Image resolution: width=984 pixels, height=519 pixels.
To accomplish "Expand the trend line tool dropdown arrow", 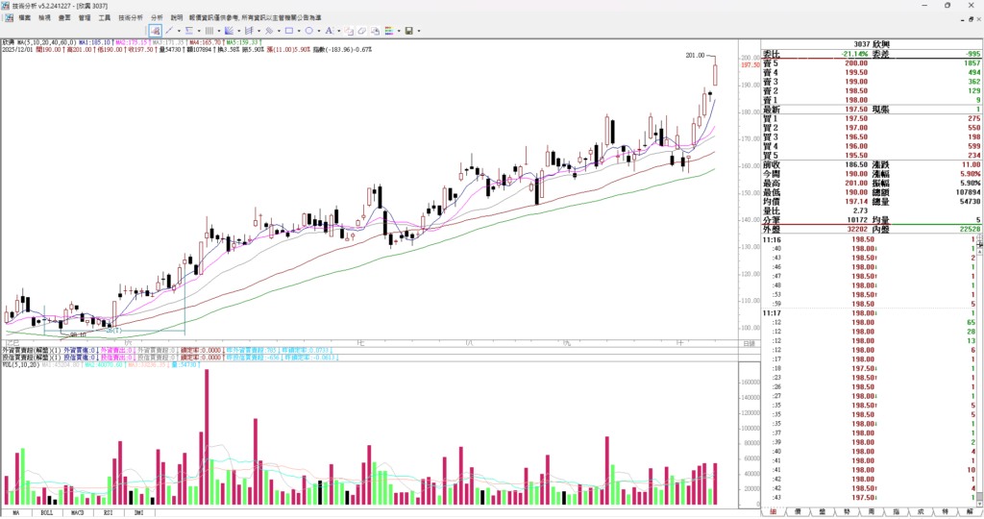I will coord(179,31).
